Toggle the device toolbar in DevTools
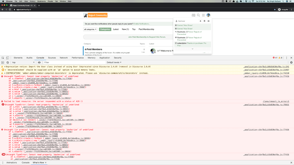 [7, 58]
